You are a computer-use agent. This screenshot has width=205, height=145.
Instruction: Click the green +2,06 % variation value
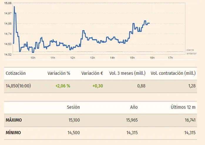[x=63, y=86]
